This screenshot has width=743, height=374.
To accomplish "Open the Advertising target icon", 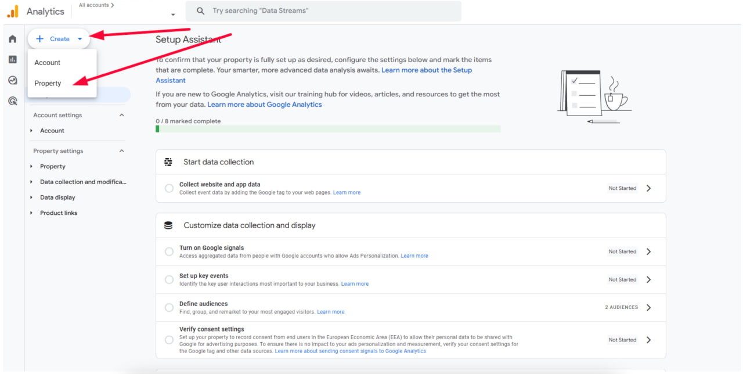I will point(12,101).
